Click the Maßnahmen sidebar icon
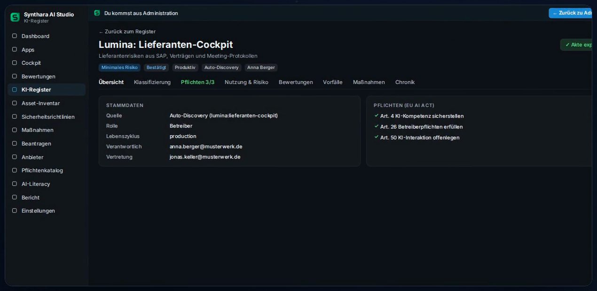 [15, 130]
